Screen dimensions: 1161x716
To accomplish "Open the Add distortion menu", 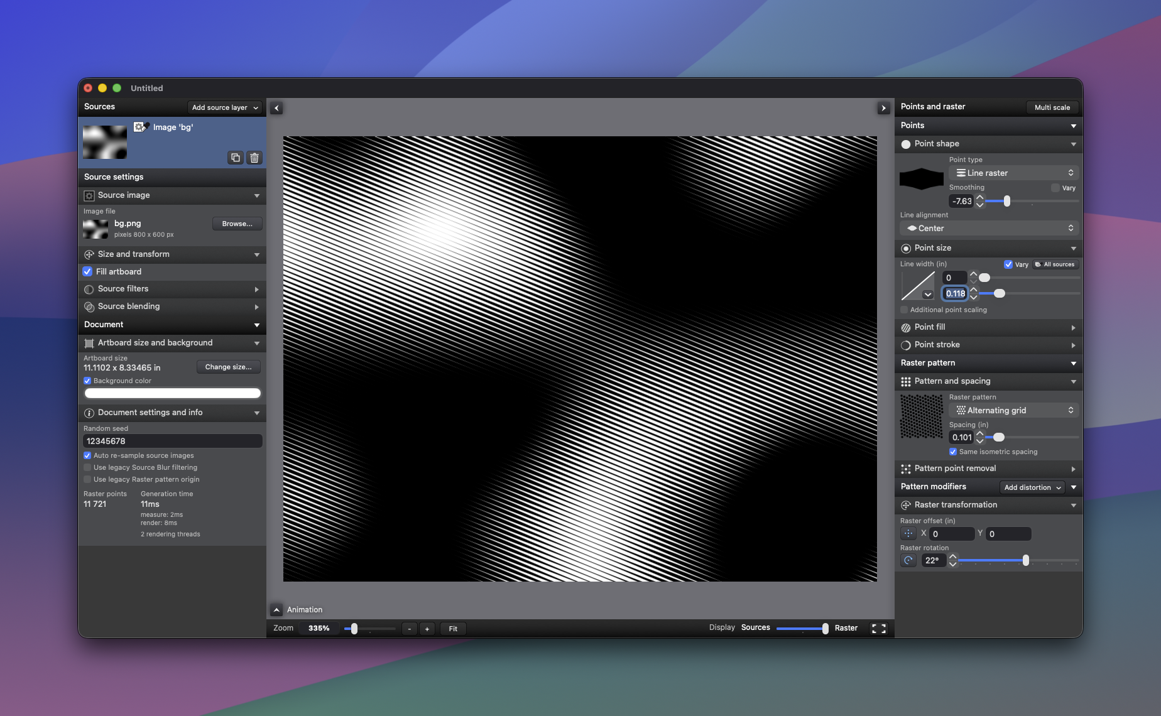I will 1032,487.
